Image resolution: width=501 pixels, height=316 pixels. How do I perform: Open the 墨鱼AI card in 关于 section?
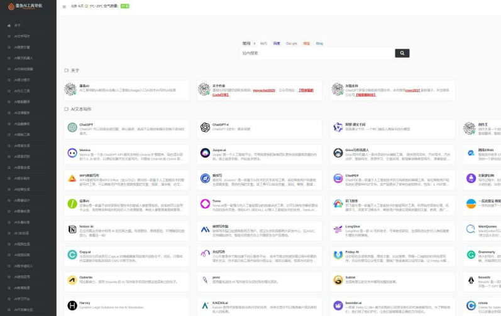click(x=126, y=90)
